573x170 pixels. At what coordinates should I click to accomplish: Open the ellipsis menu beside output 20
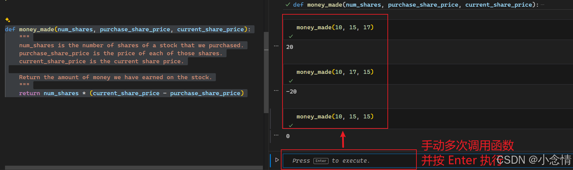click(276, 46)
